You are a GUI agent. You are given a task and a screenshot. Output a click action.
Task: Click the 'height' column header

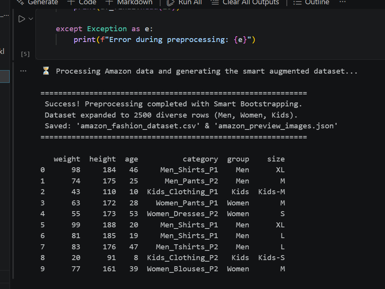click(x=102, y=159)
